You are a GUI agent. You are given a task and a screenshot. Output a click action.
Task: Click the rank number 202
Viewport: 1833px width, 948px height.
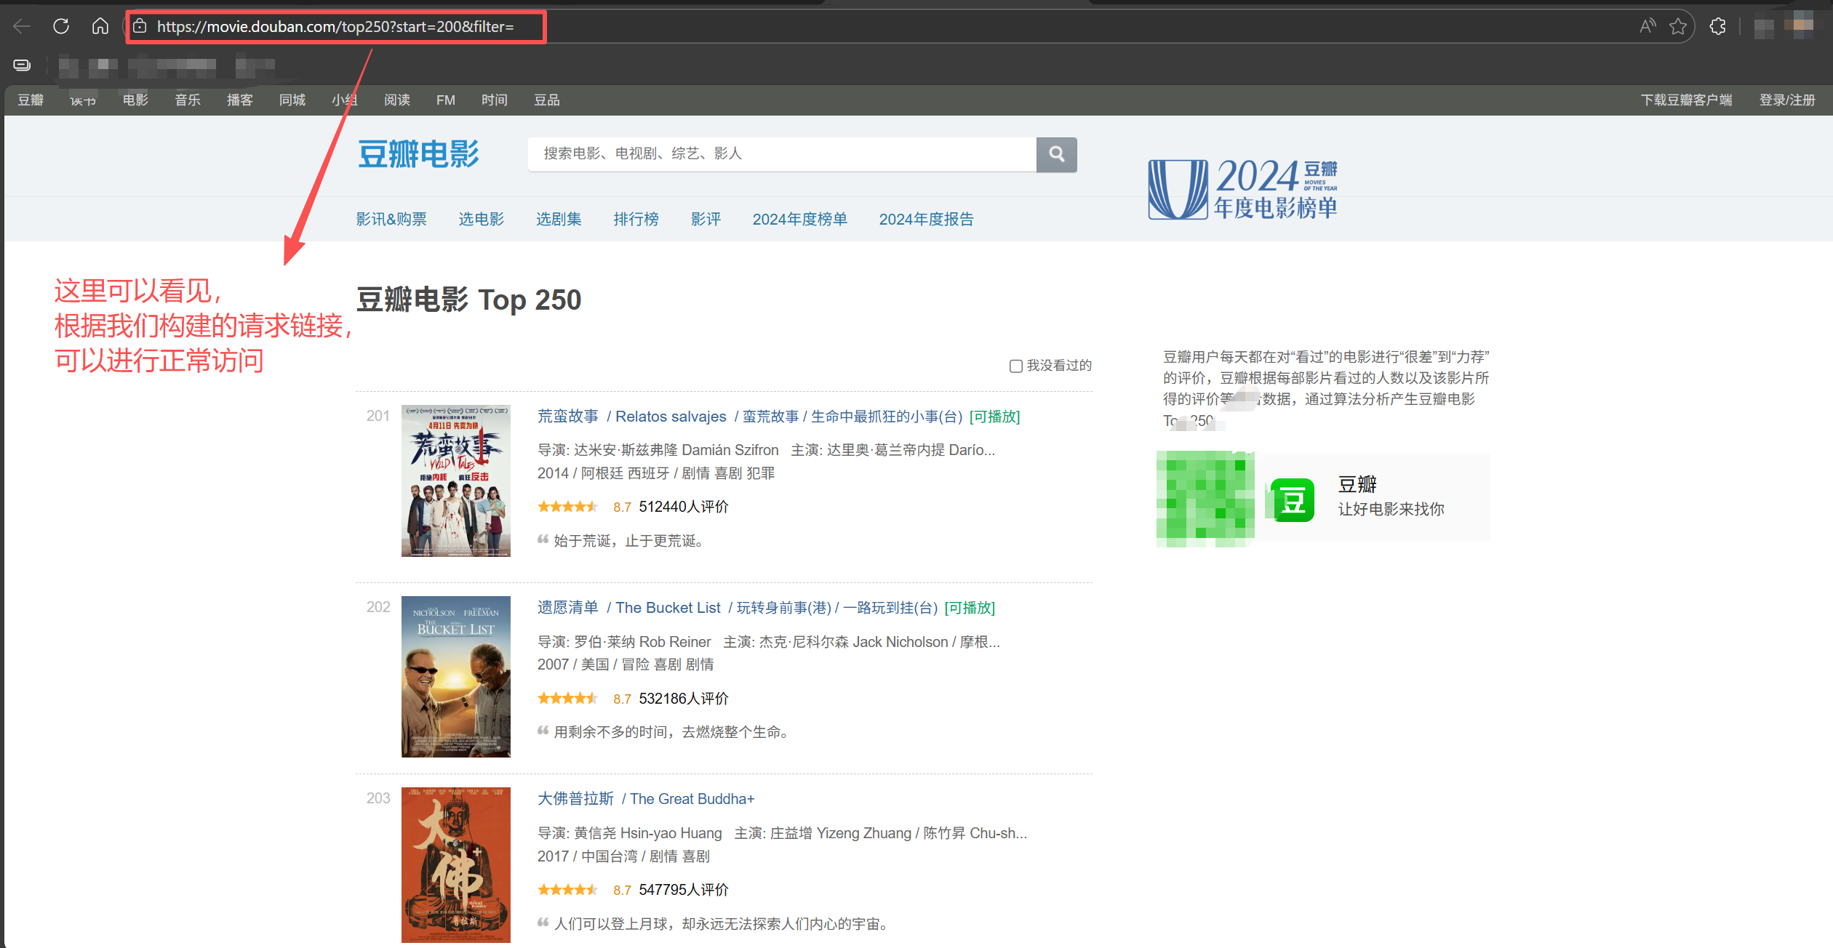tap(378, 607)
